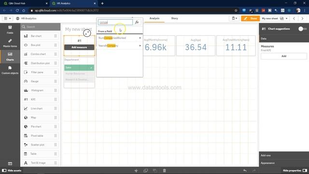This screenshot has width=309, height=174.
Task: Toggle Hide properties panel
Action: 295,171
